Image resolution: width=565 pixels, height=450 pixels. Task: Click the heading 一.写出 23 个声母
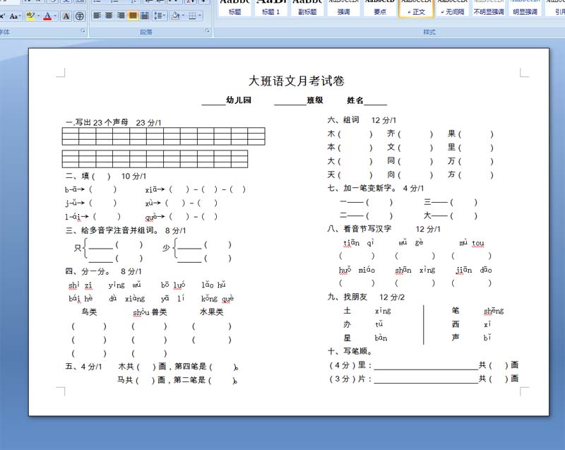point(97,122)
